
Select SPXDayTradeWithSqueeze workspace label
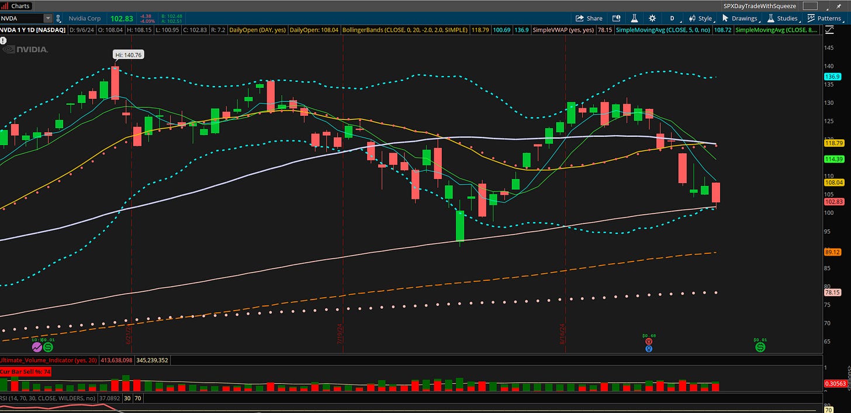(760, 5)
